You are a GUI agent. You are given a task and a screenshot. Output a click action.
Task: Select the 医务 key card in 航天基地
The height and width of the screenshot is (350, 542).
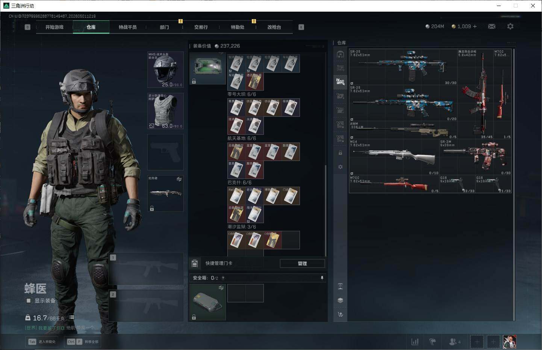(236, 170)
